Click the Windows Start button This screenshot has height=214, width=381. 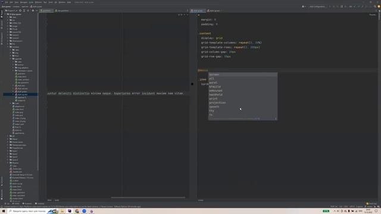click(4, 211)
